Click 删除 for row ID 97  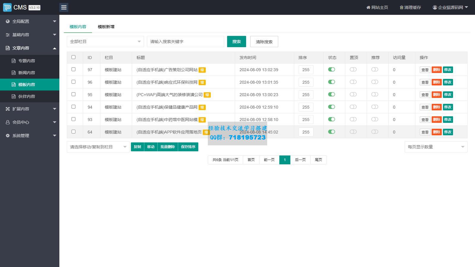(x=436, y=70)
